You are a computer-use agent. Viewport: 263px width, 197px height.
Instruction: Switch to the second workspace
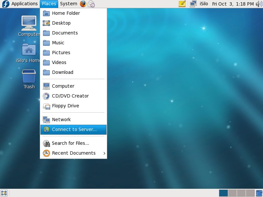[x=232, y=193]
